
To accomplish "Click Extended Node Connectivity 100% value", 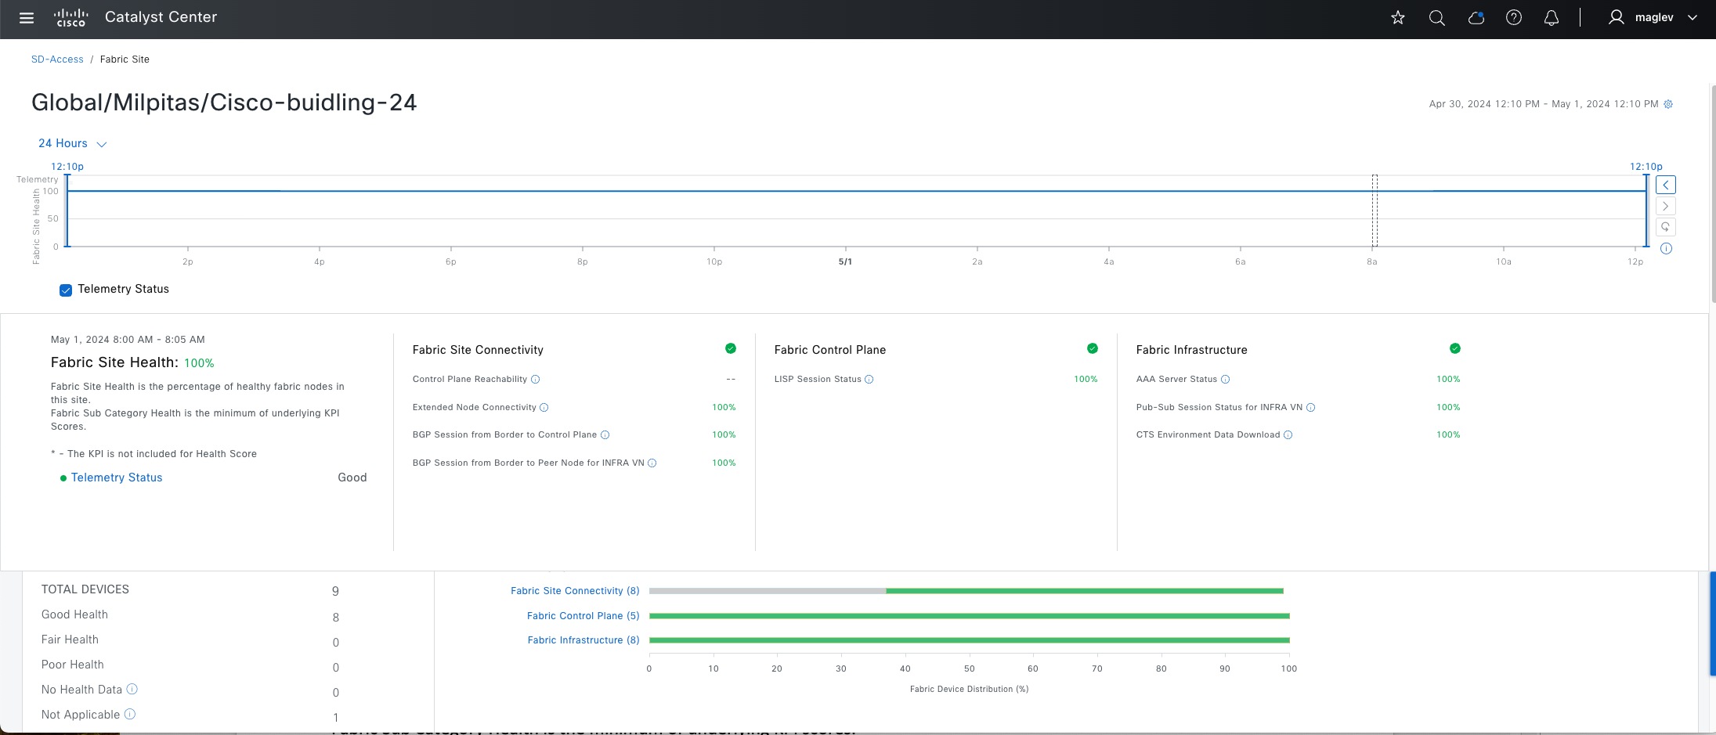I will click(724, 408).
